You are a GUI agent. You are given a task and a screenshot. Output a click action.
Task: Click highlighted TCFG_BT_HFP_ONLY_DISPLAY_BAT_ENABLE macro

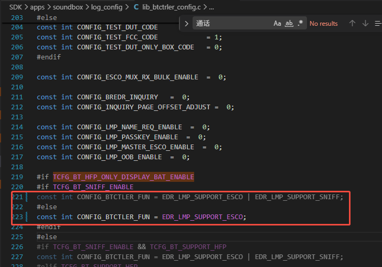point(123,177)
